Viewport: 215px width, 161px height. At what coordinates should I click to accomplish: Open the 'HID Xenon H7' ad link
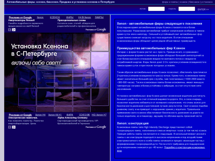99,115
